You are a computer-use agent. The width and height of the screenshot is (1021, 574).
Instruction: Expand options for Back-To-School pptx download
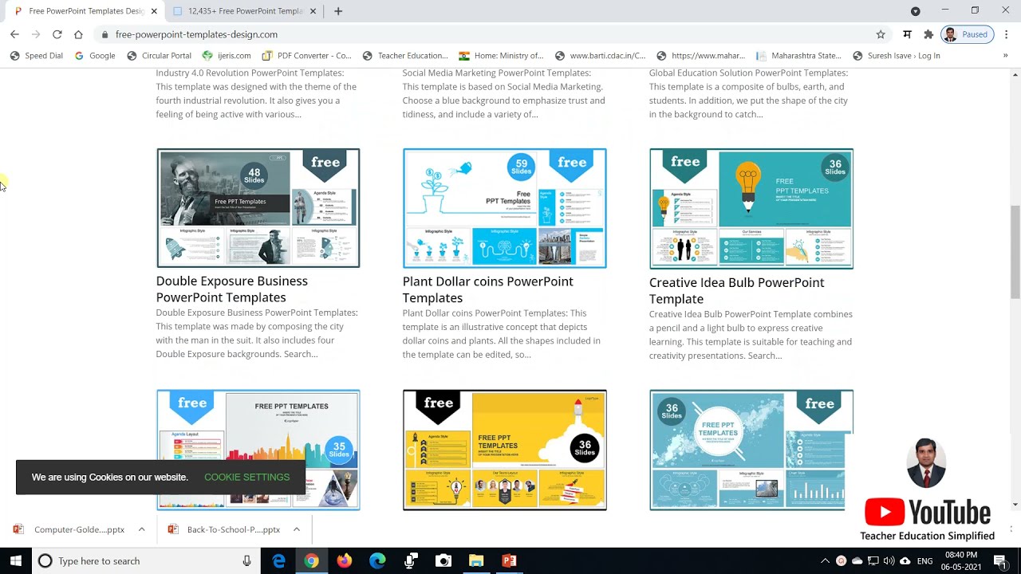pos(296,529)
